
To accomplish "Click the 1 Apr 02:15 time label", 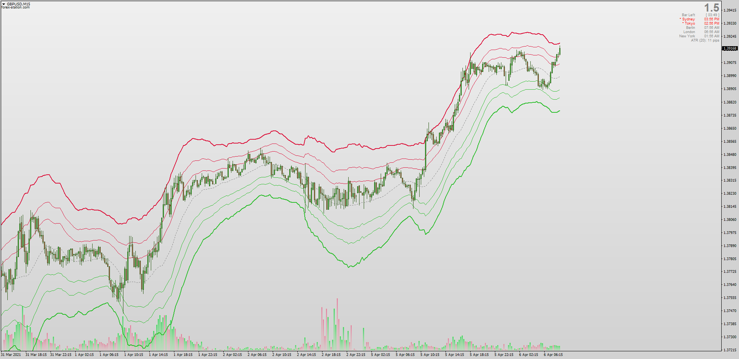I will pyautogui.click(x=84, y=355).
